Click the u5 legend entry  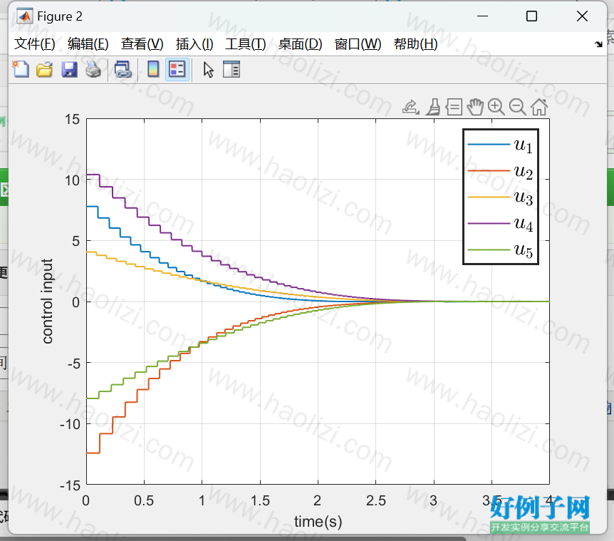(500, 249)
